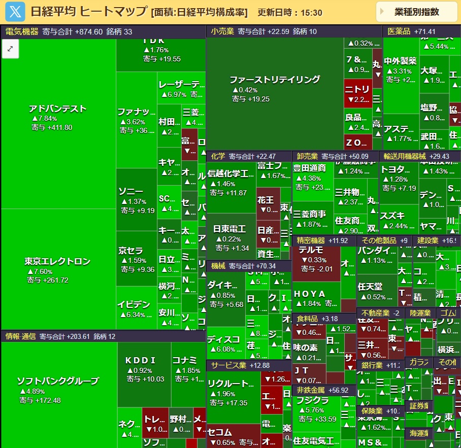
Task: Click the リクルート tile
Action: (x=234, y=397)
